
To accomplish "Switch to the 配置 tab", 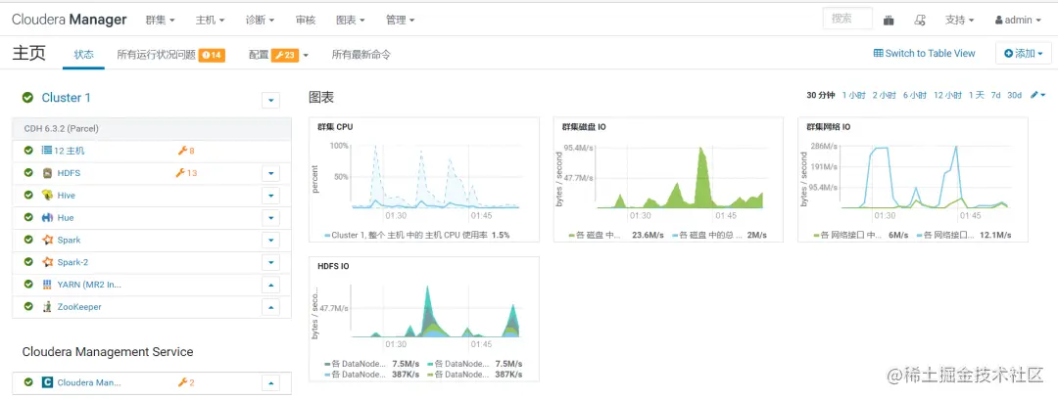I will [x=259, y=55].
